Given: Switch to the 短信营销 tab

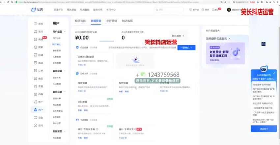Looking at the screenshot, I should pos(80,21).
